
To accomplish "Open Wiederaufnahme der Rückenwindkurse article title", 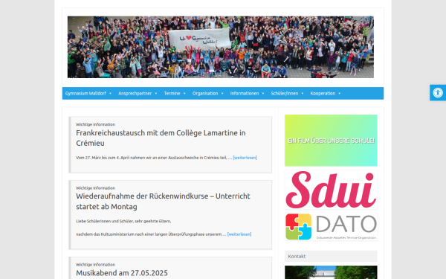I will (163, 202).
